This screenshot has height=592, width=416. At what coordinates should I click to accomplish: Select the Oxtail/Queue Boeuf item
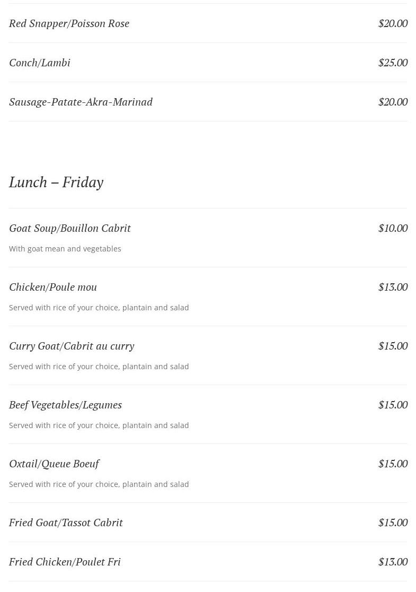pyautogui.click(x=54, y=464)
